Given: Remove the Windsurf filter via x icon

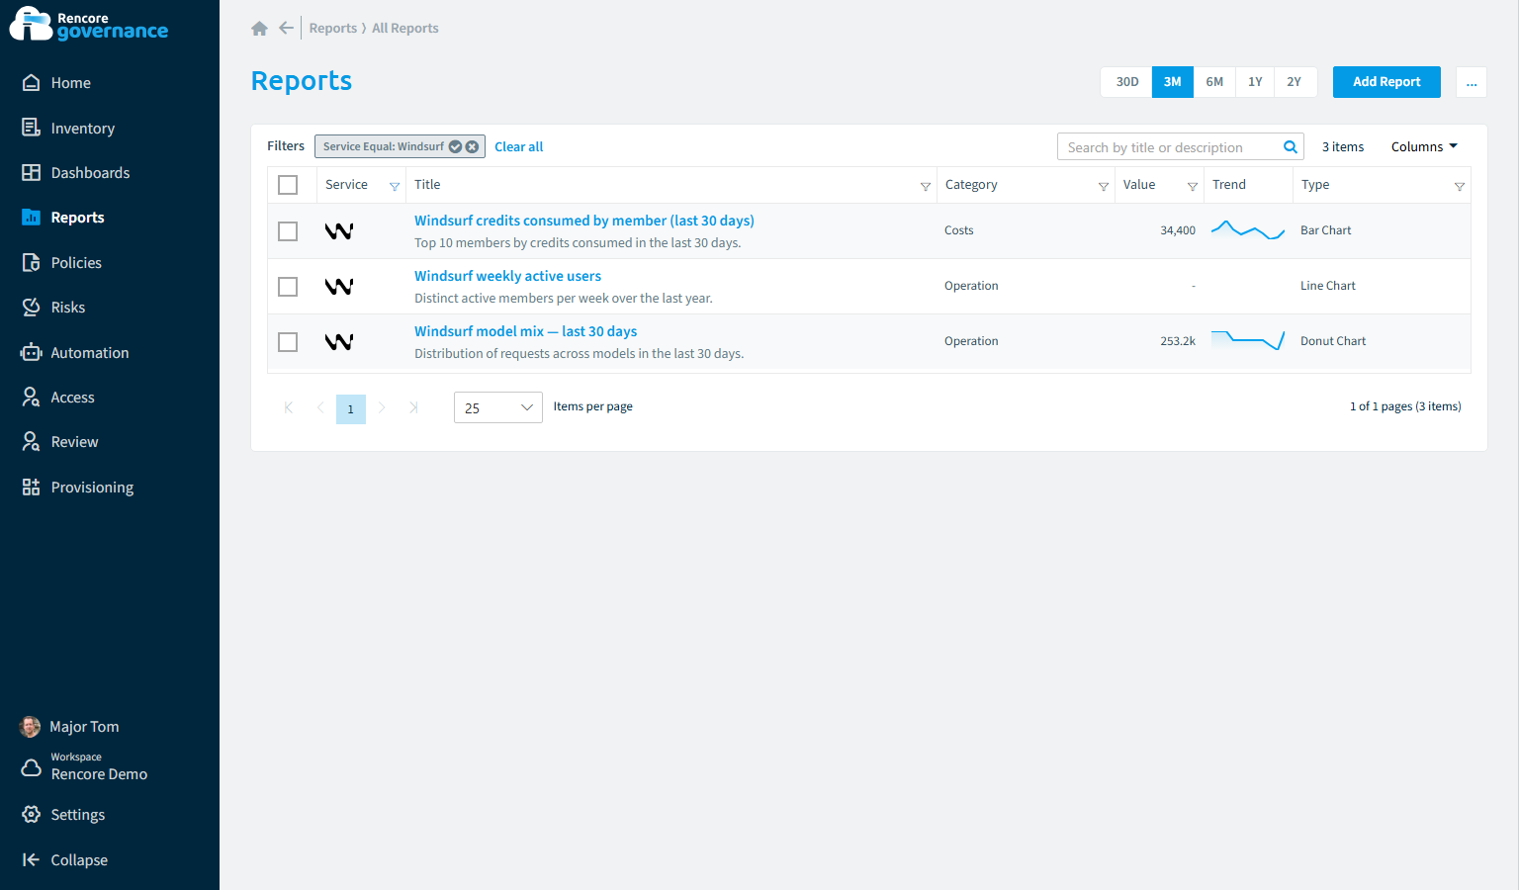Looking at the screenshot, I should (473, 146).
